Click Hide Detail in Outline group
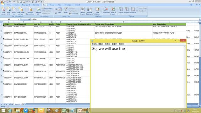 [x=141, y=11]
